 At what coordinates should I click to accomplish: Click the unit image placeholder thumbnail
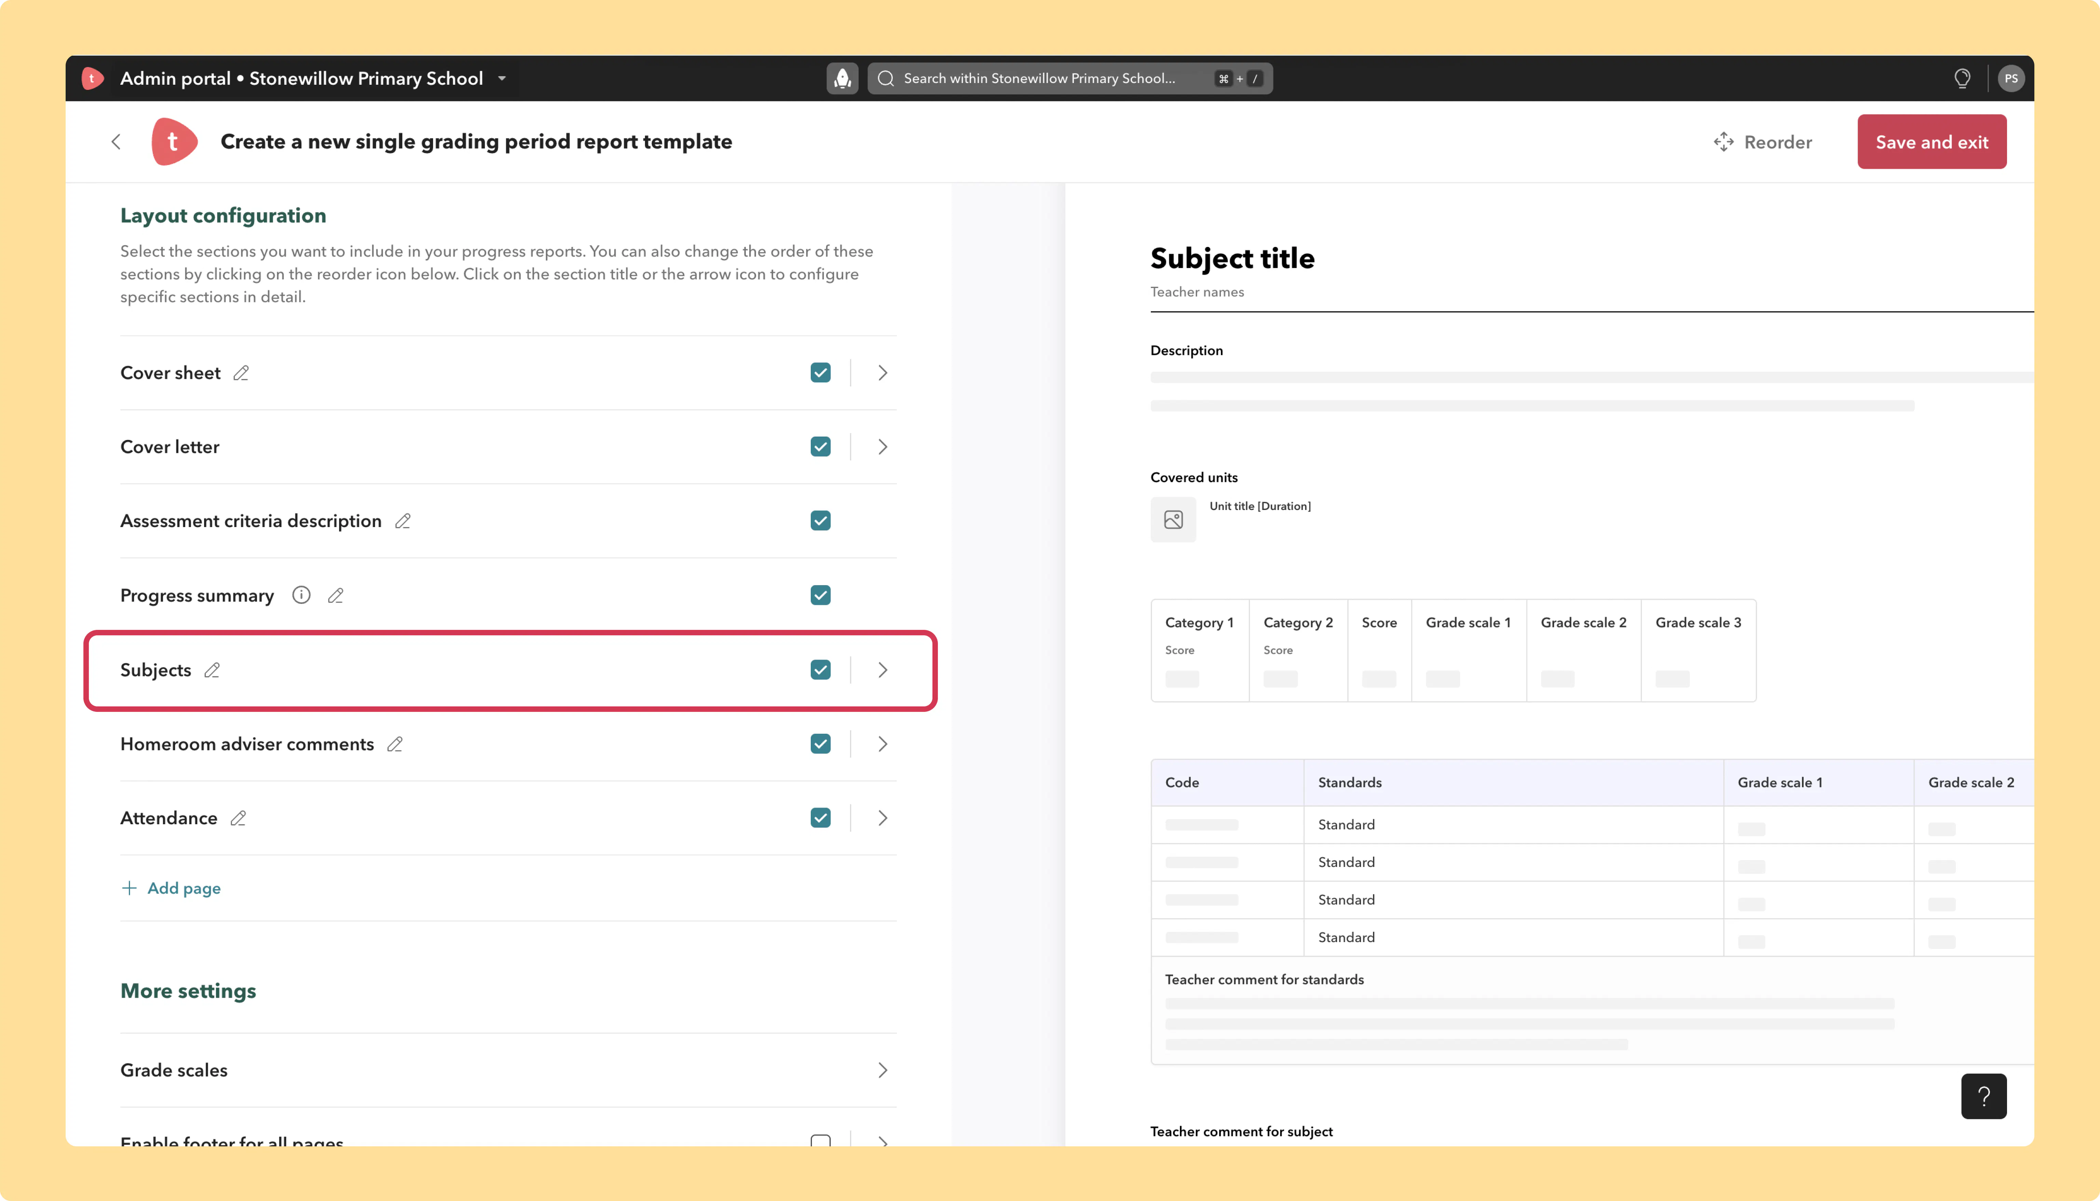coord(1173,520)
